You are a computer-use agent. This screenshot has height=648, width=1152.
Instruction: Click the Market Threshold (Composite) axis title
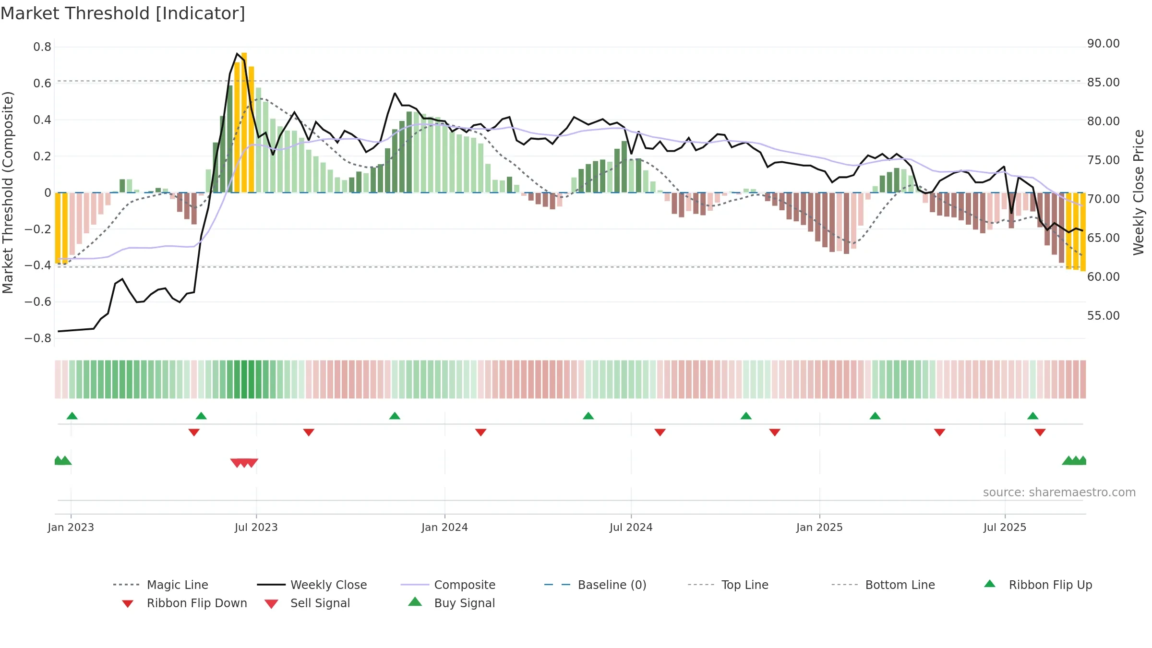tap(8, 192)
